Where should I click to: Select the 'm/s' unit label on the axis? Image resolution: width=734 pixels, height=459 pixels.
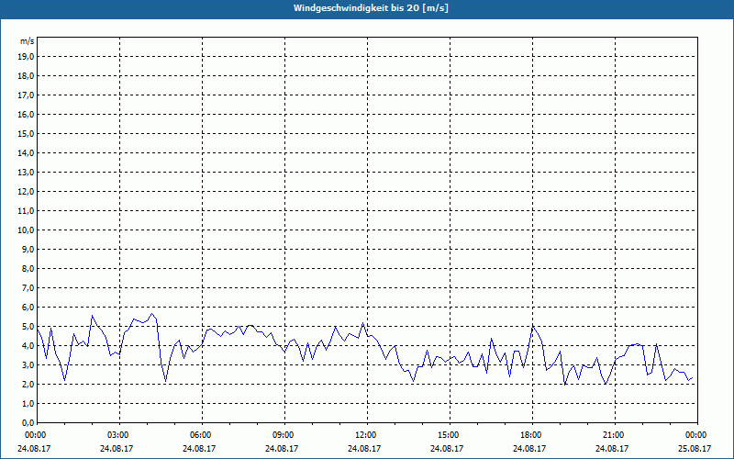27,41
